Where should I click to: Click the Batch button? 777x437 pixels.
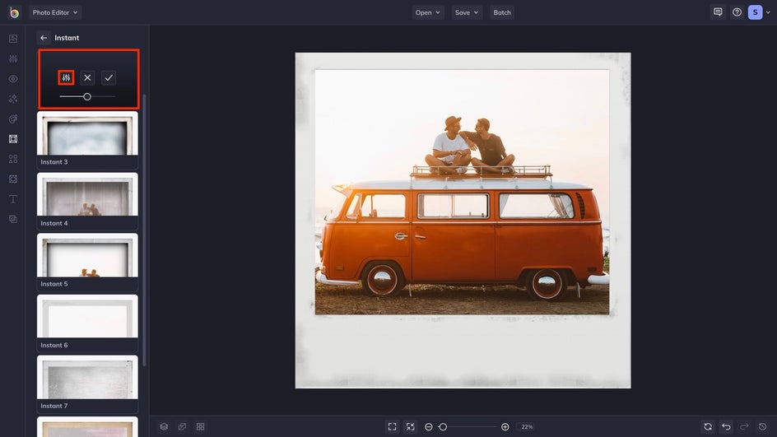[502, 12]
